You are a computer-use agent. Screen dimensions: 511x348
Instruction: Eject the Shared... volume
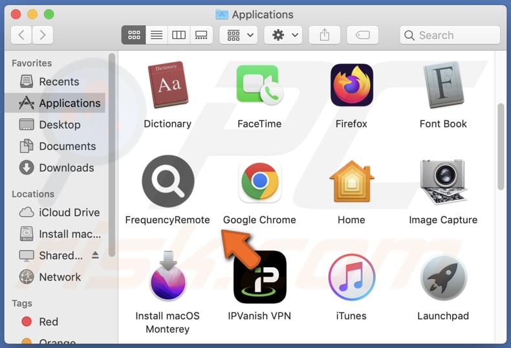[x=95, y=255]
